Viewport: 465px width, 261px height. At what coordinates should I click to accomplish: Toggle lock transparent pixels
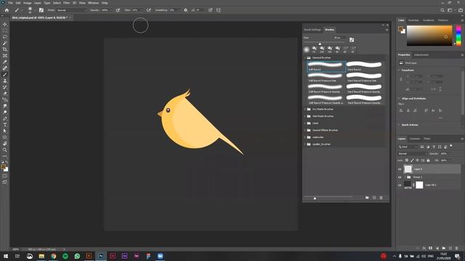tap(407, 160)
